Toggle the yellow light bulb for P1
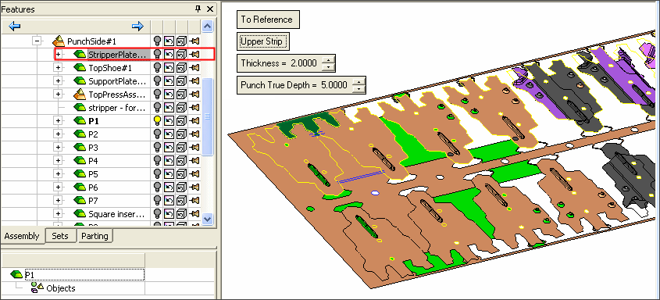660x300 pixels. [157, 121]
